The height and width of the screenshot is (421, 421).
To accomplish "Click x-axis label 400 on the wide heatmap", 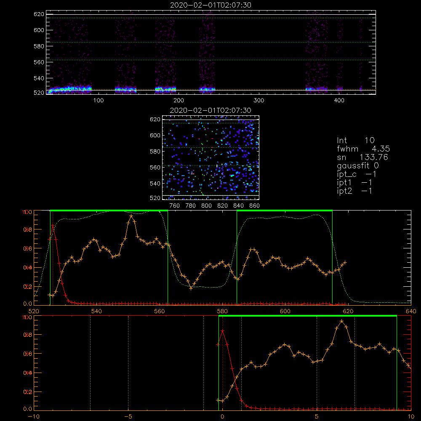I will (339, 101).
